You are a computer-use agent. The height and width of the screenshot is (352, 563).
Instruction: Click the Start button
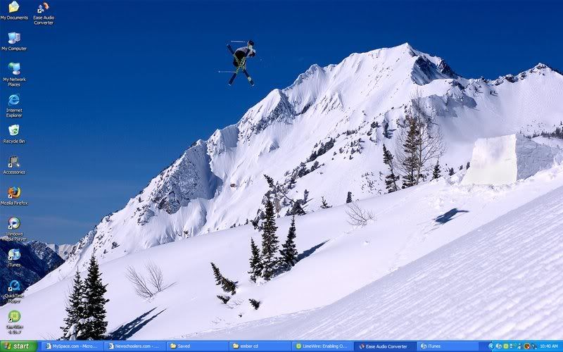click(18, 346)
